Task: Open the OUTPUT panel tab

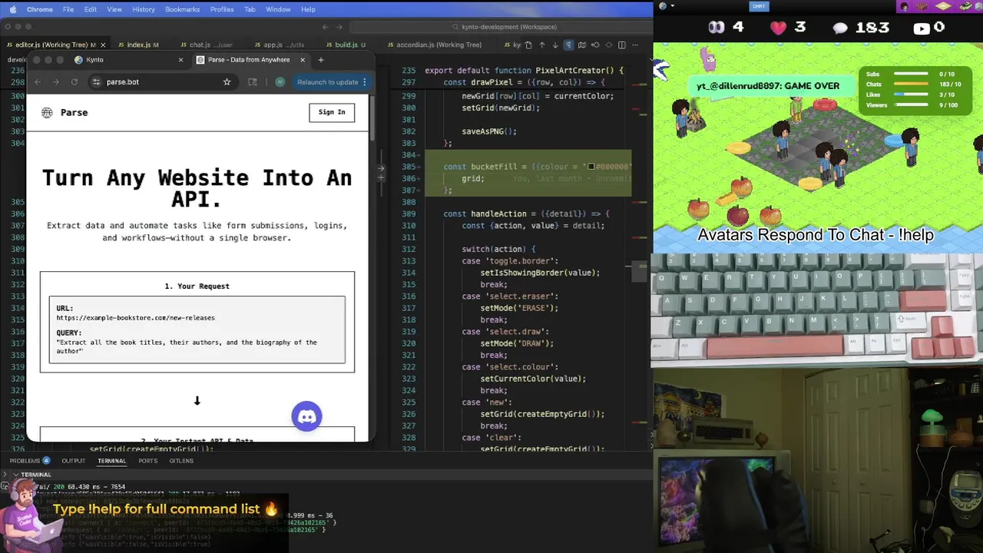Action: [x=74, y=461]
